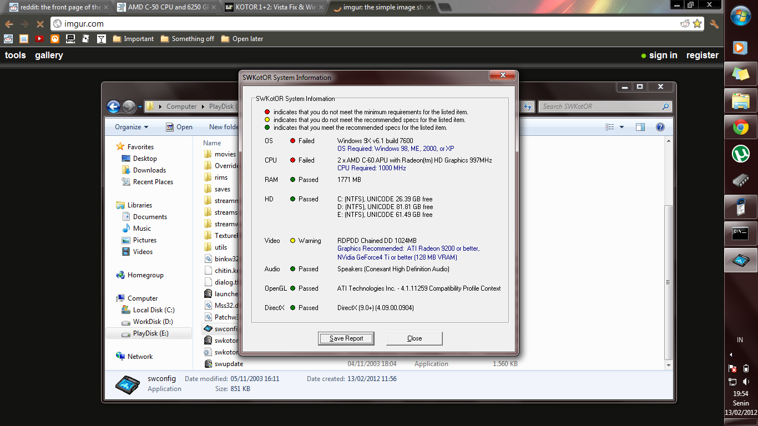
Task: Click the reddit extension icon in address bar
Action: click(x=685, y=24)
